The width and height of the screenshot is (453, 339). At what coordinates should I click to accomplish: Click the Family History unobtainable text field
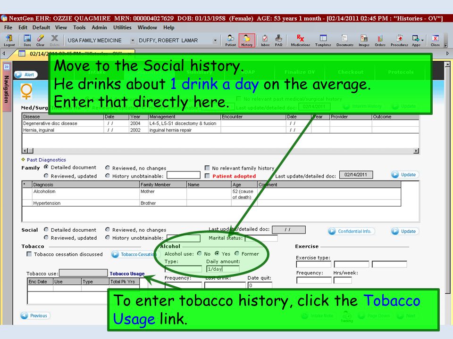tap(184, 175)
